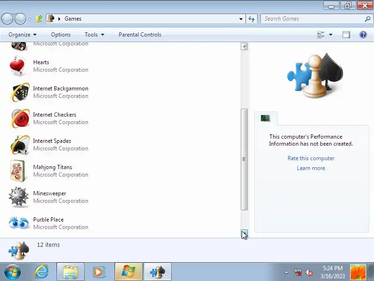Open the Hearts game icon

point(17,66)
